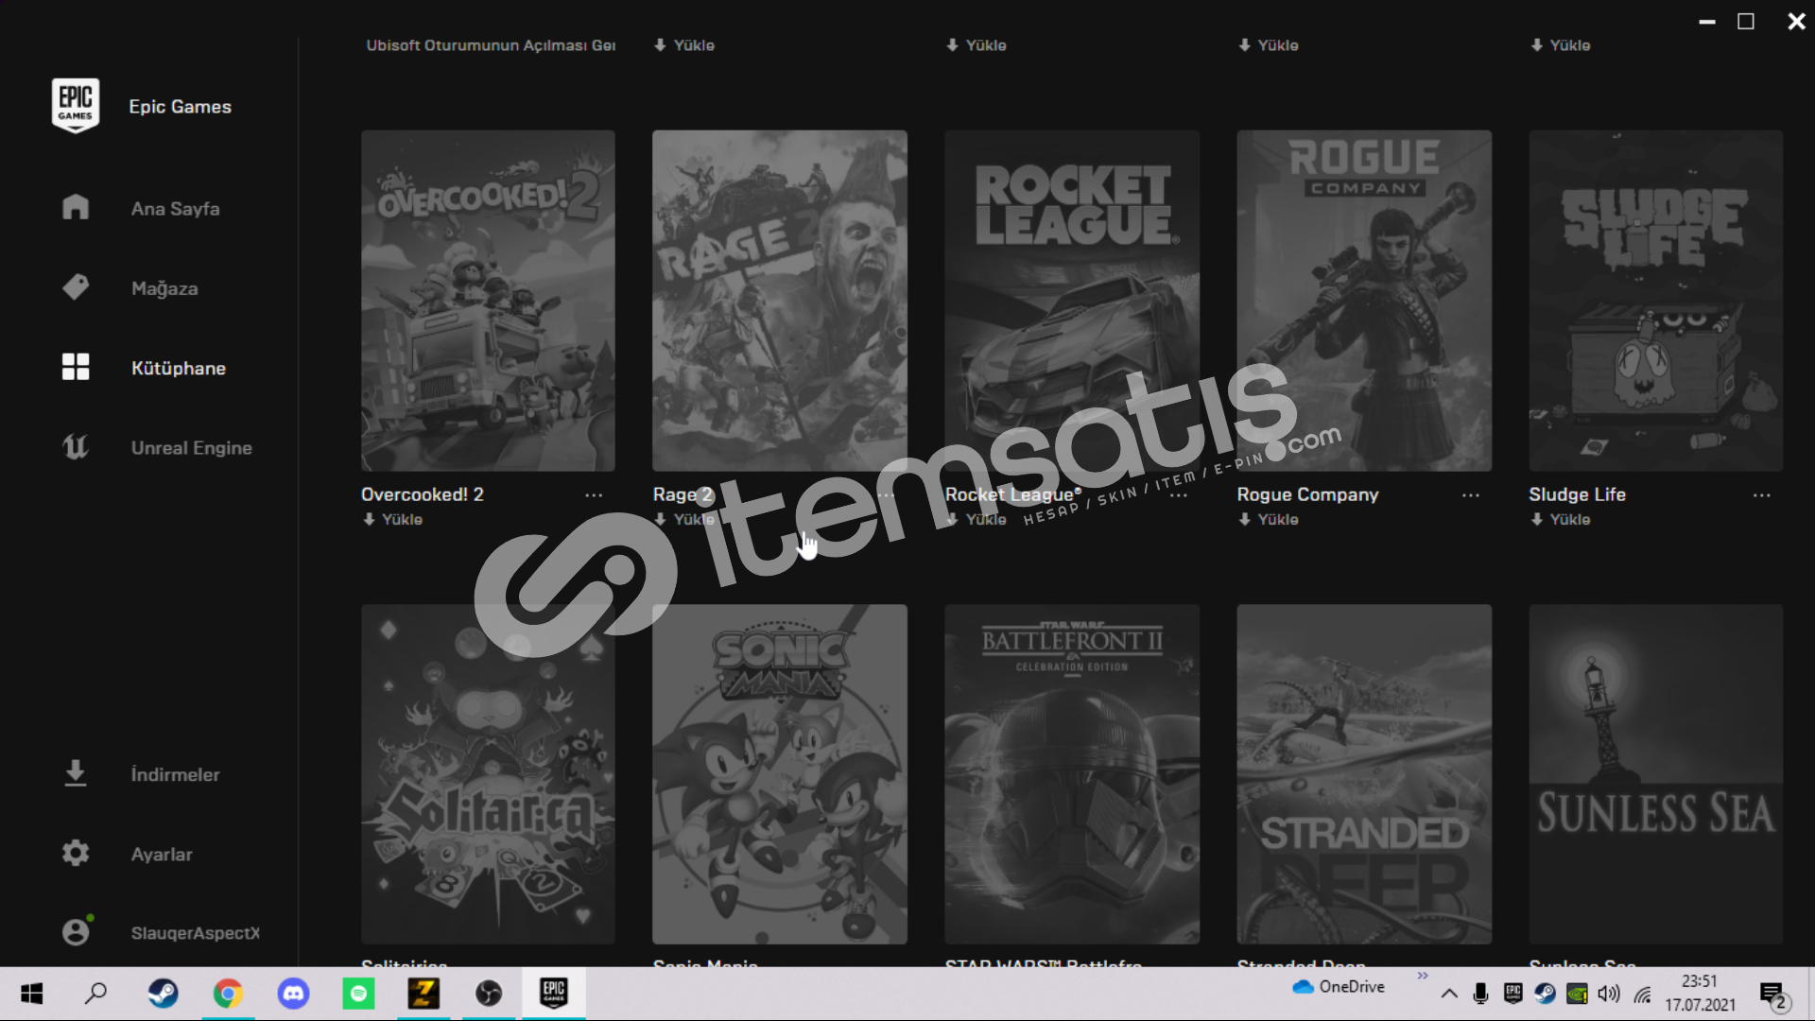Open the Unreal Engine logo icon
Image resolution: width=1815 pixels, height=1021 pixels.
click(x=76, y=446)
